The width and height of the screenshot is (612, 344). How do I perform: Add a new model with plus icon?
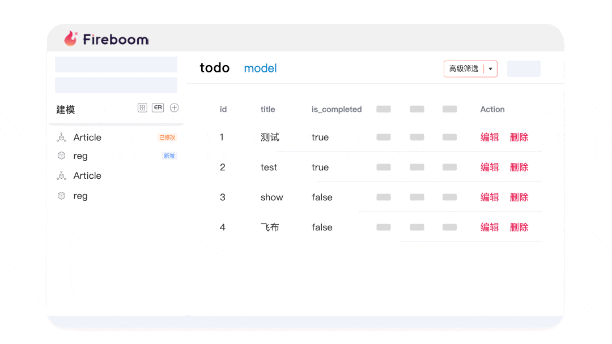(175, 108)
